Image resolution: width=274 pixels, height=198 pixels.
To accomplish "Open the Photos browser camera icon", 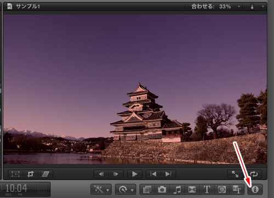I will point(162,189).
